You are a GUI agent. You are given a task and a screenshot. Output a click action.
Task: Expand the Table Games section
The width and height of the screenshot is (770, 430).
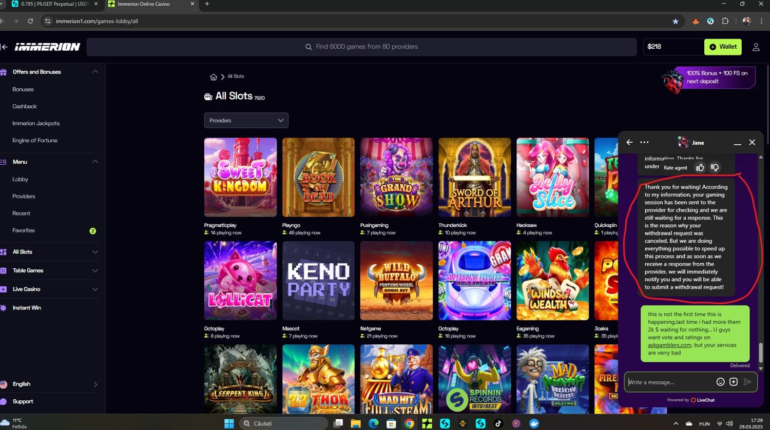point(95,270)
